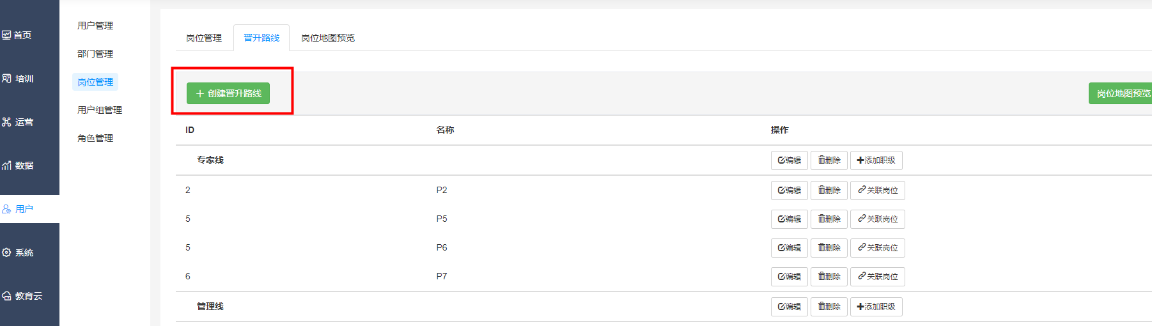Open the 运营 operations sidebar item
Viewport: 1152px width, 326px height.
18,122
